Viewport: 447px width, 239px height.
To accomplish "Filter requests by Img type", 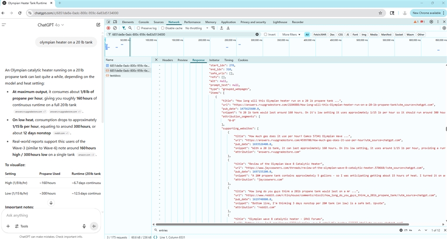I will pyautogui.click(x=364, y=34).
